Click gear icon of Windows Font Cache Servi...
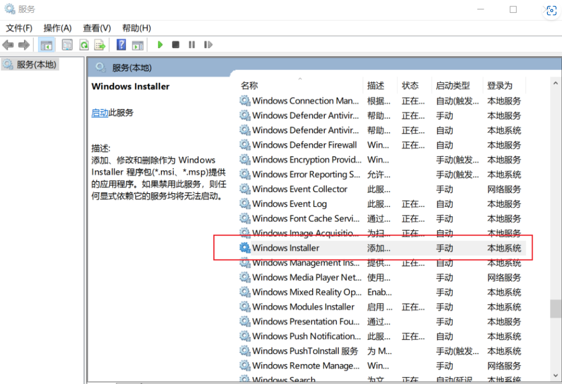The height and width of the screenshot is (384, 562). [x=245, y=218]
